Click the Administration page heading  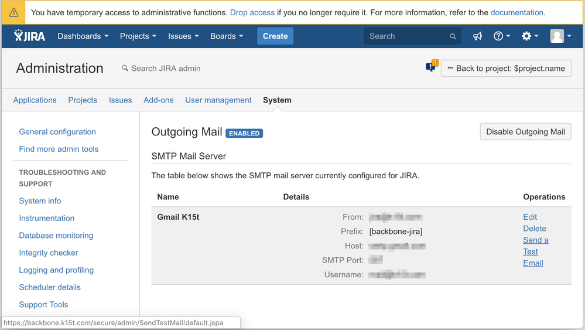[60, 69]
